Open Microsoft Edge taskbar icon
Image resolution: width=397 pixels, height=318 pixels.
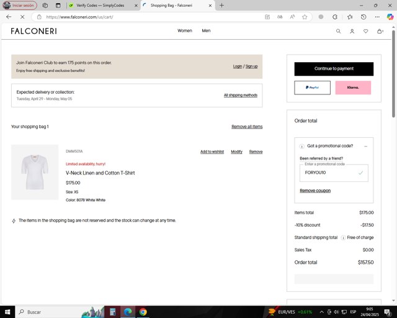click(128, 312)
